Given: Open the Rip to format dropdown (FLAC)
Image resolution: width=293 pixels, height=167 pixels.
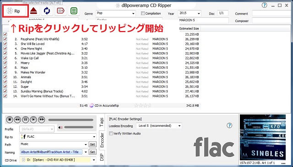Looking at the screenshot, I should point(58,137).
